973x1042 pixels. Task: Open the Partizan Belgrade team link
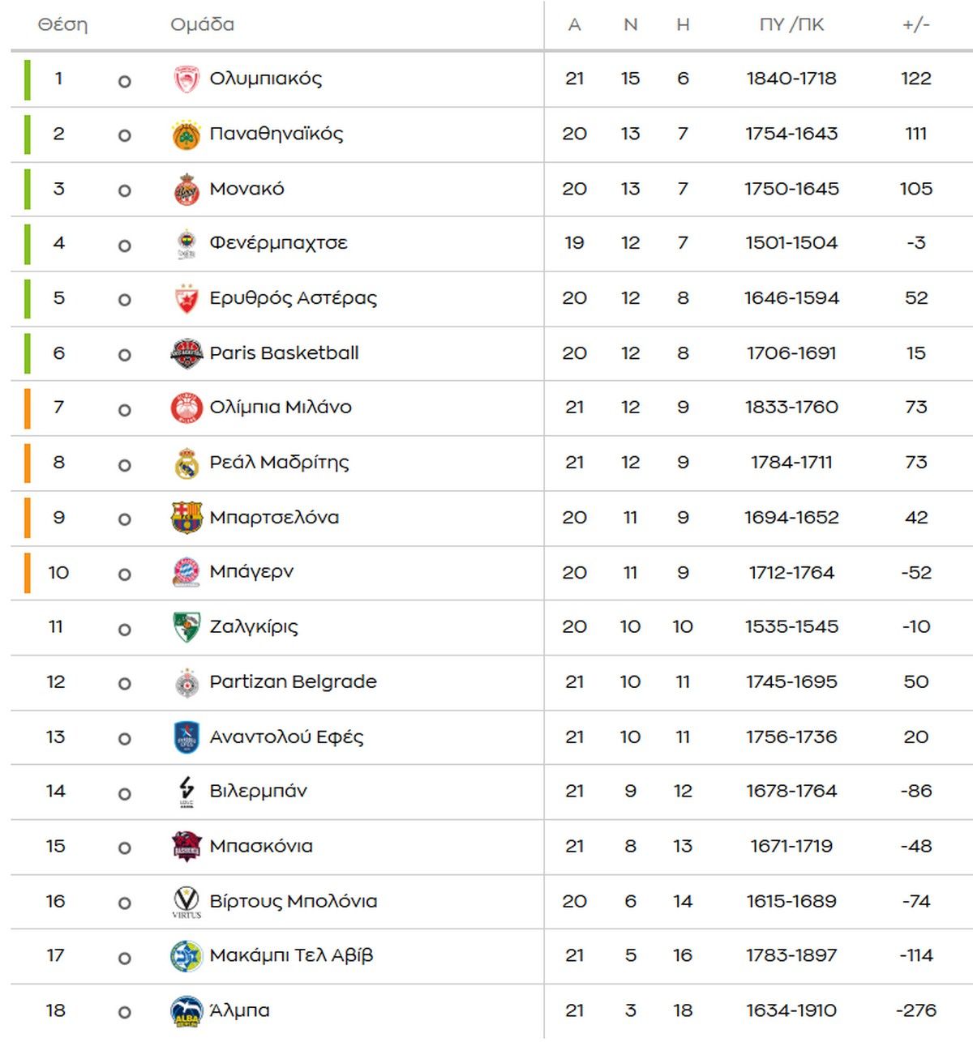point(293,681)
